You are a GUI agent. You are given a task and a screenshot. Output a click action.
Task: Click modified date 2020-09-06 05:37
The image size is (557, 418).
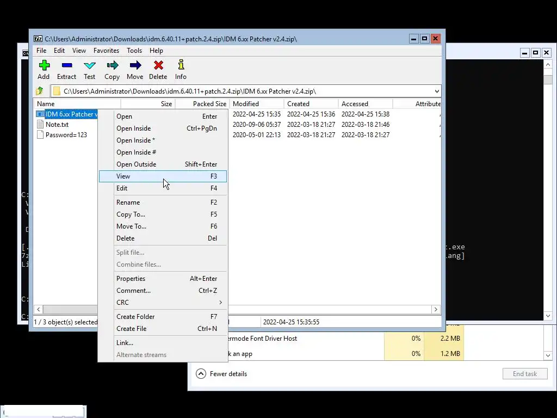[x=257, y=125]
